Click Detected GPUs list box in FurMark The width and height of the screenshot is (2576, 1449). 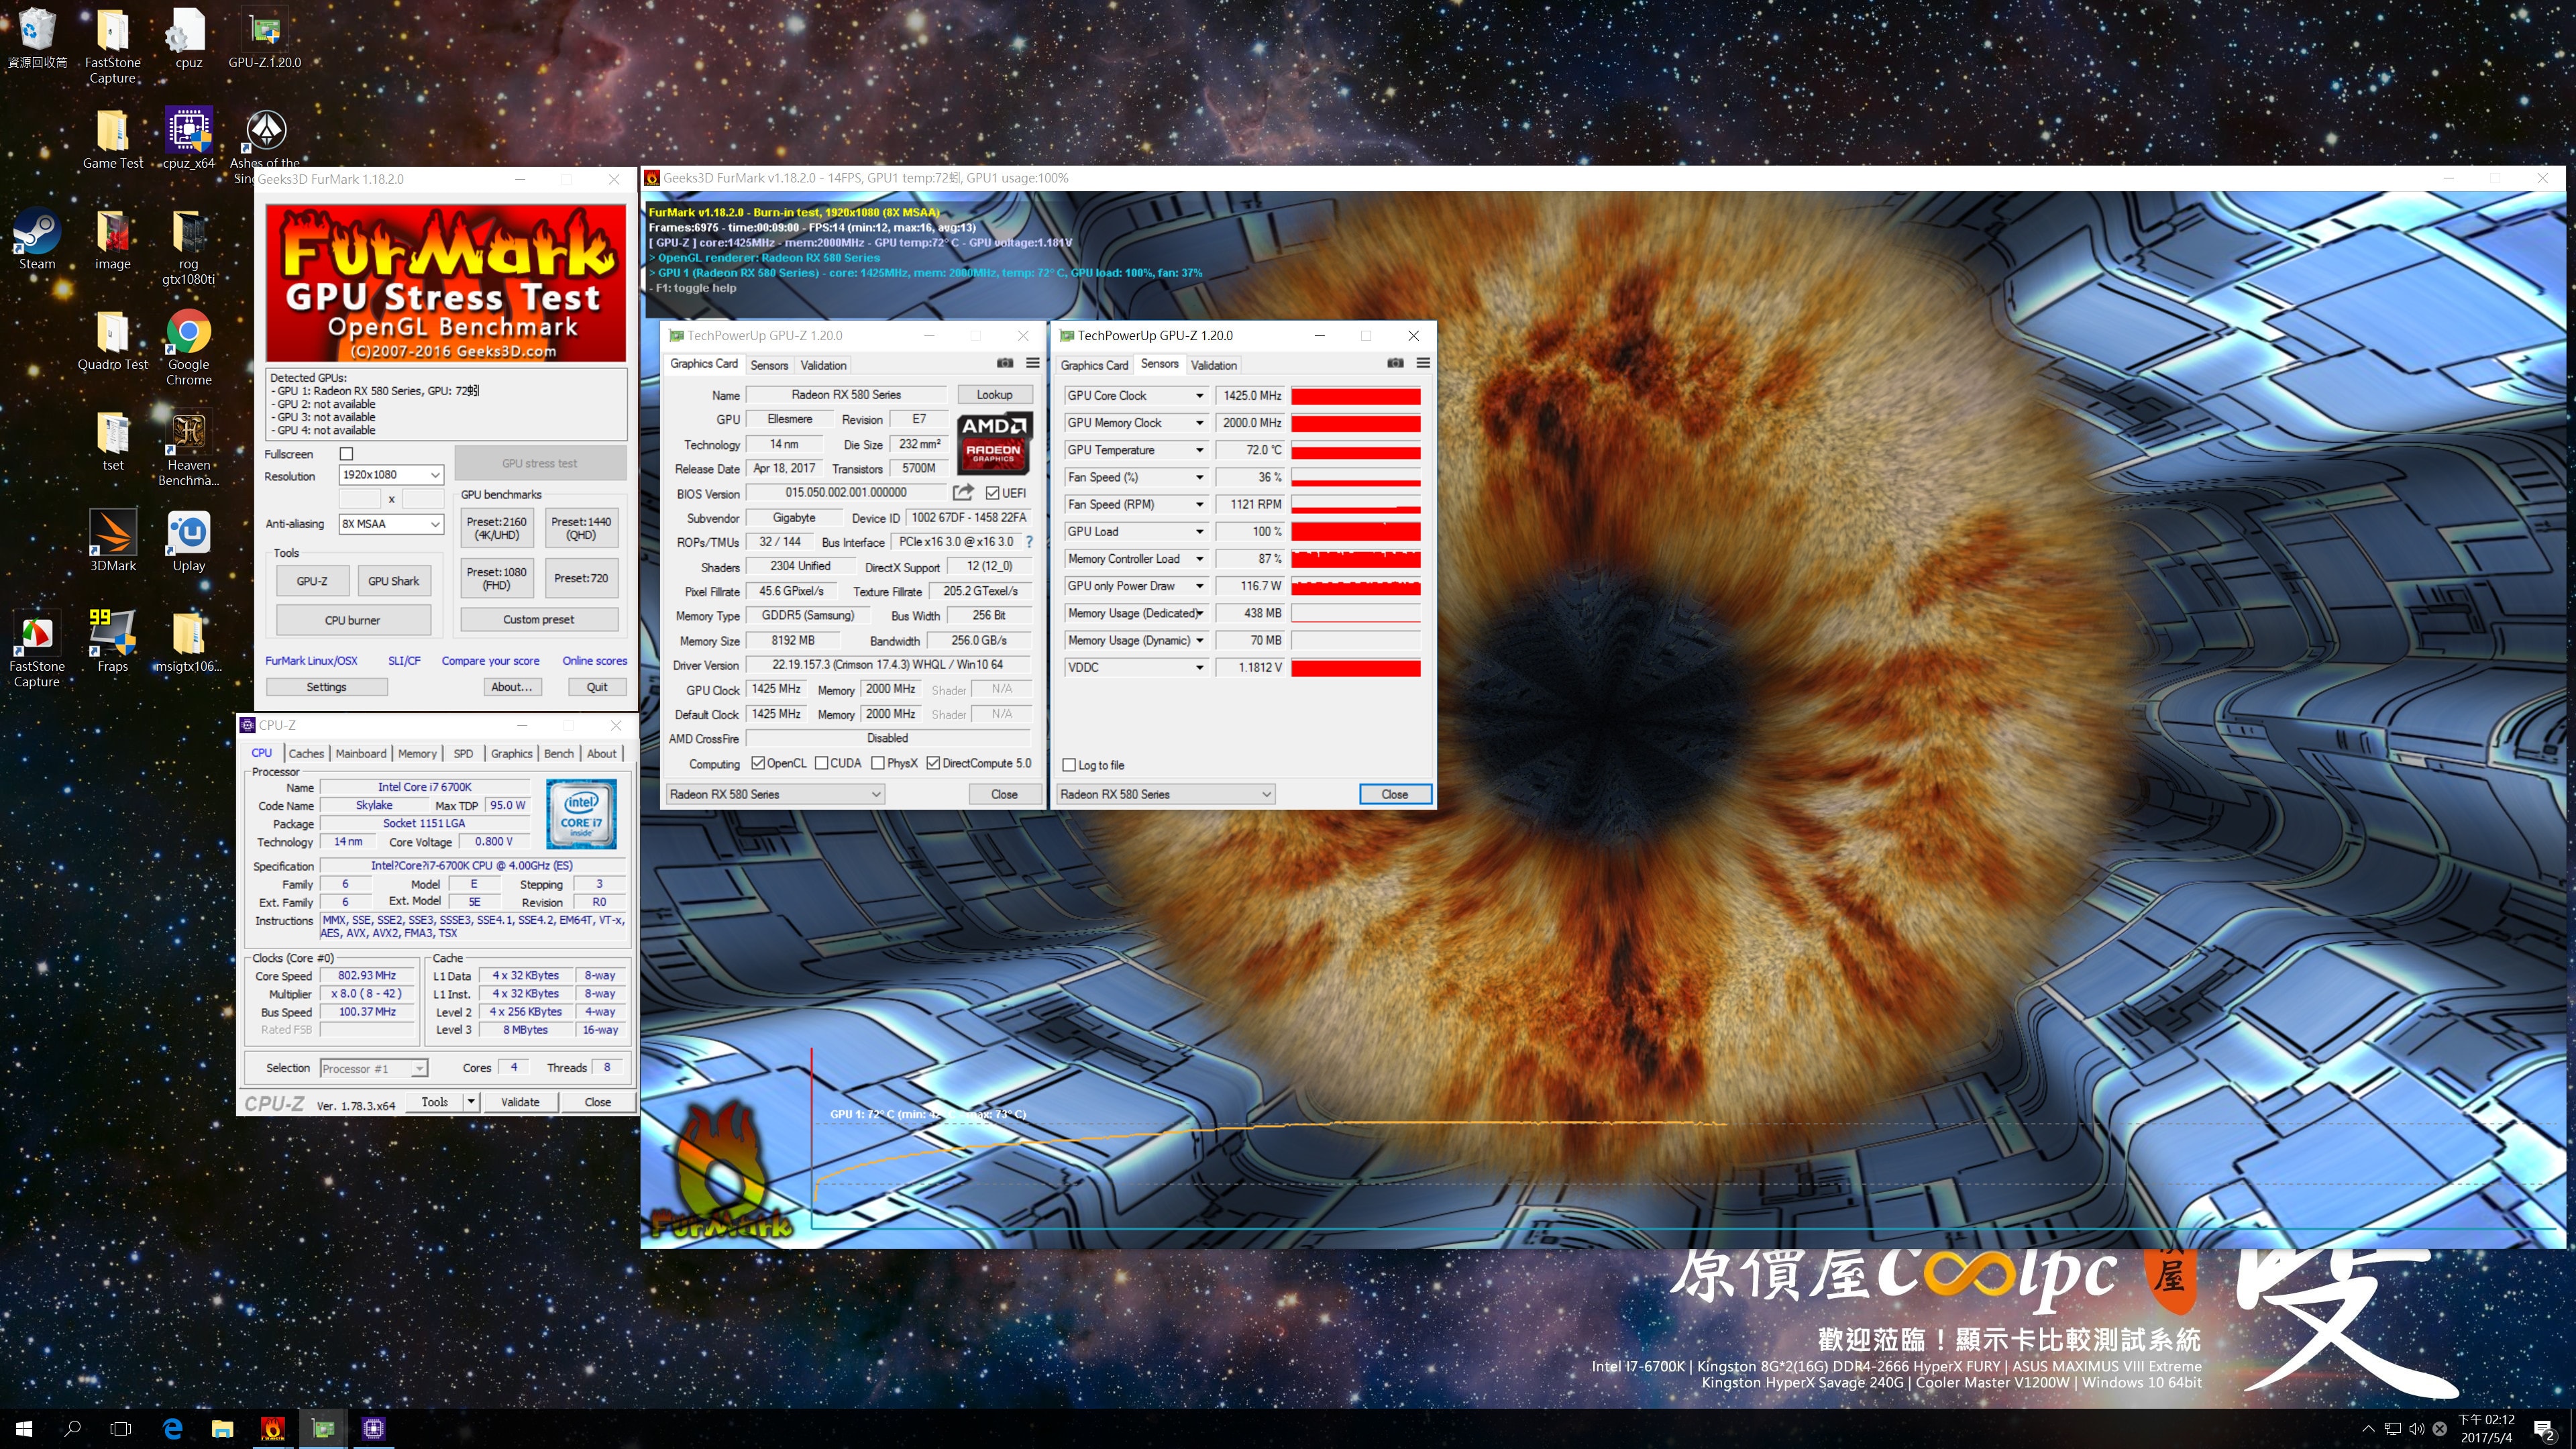coord(446,404)
